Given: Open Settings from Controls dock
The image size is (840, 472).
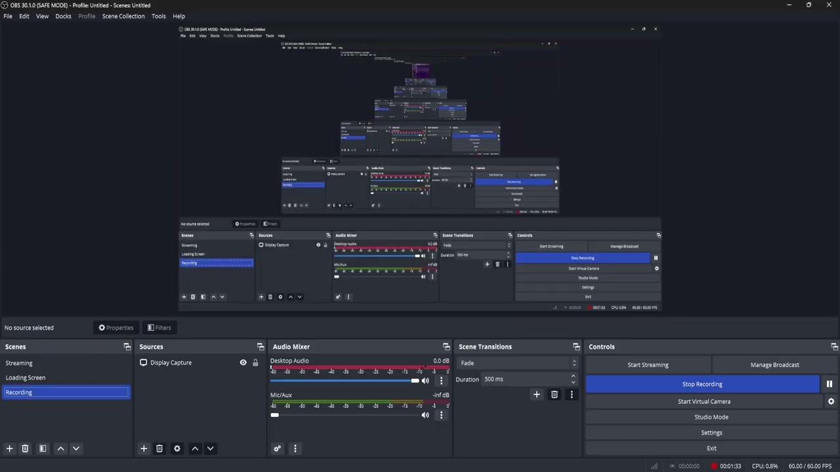Looking at the screenshot, I should pos(711,433).
